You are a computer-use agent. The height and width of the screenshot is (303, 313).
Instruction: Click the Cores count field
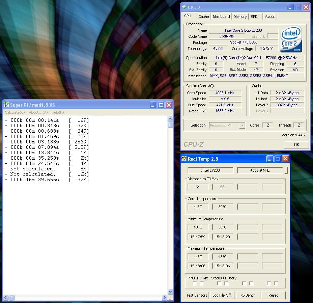pos(268,125)
